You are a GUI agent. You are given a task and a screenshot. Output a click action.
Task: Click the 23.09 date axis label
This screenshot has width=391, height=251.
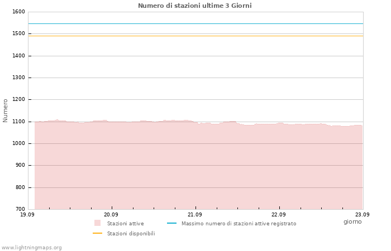point(363,214)
